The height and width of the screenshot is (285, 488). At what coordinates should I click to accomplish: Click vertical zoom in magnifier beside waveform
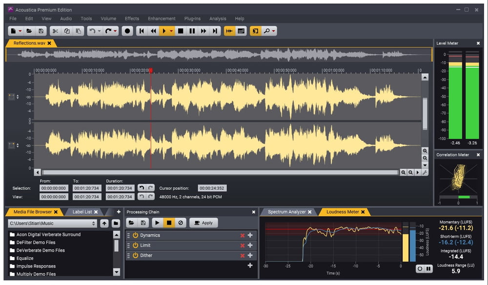pos(425,151)
